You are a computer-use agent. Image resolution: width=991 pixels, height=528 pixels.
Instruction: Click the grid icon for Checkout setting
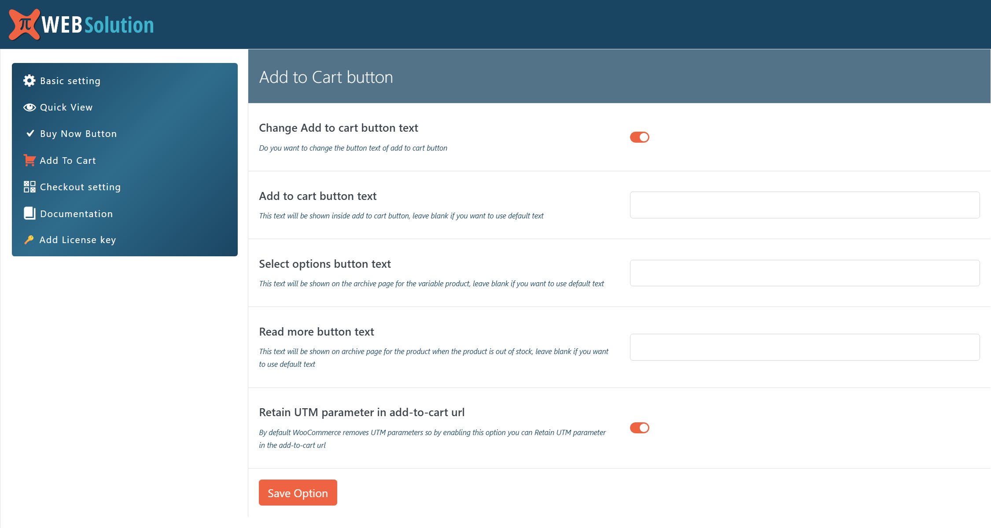(29, 187)
